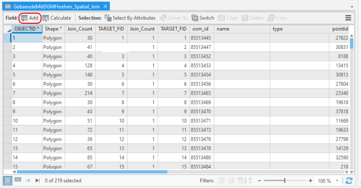Select the pointid column header

(x=339, y=29)
